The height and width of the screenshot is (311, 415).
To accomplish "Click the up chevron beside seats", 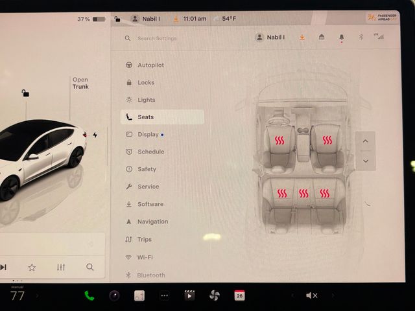I will (x=365, y=141).
